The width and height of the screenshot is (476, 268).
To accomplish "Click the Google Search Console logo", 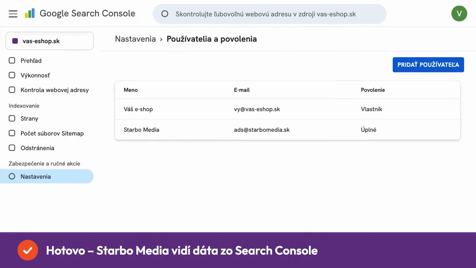I will [30, 13].
